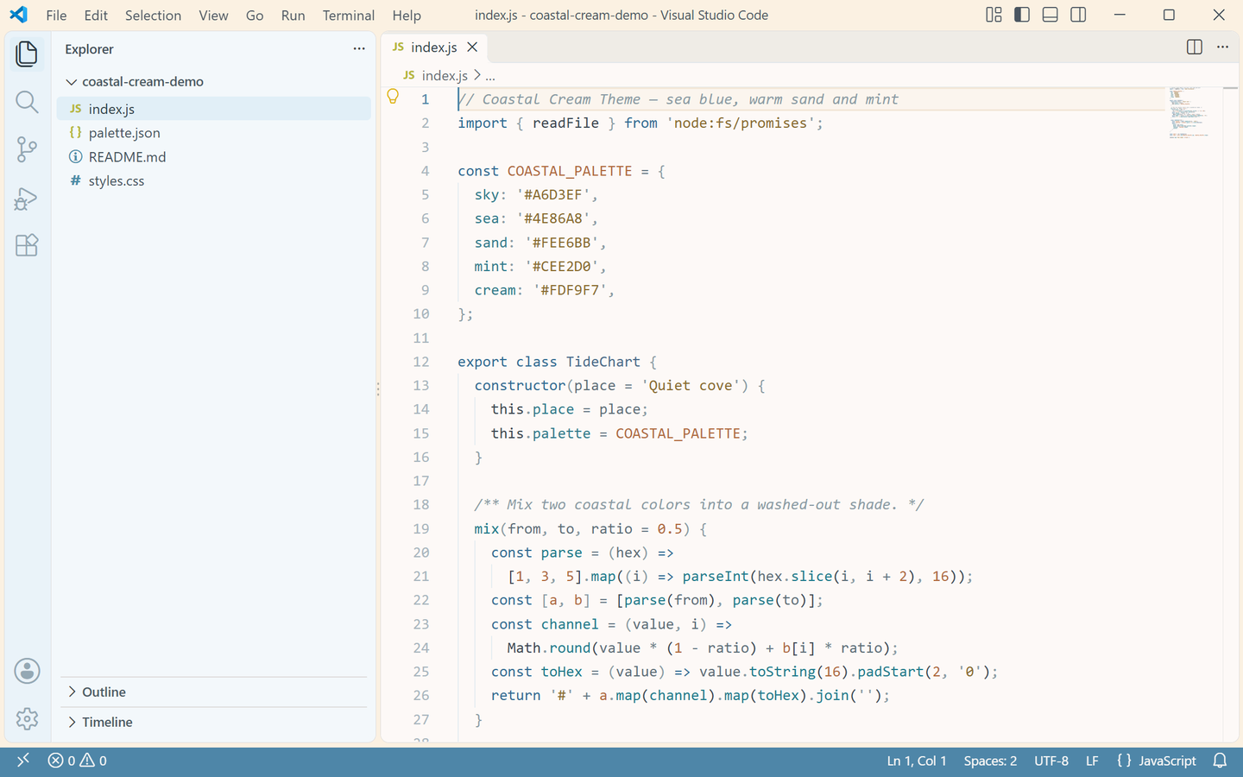The height and width of the screenshot is (777, 1243).
Task: Click the VS Code logo icon
Action: 18,15
